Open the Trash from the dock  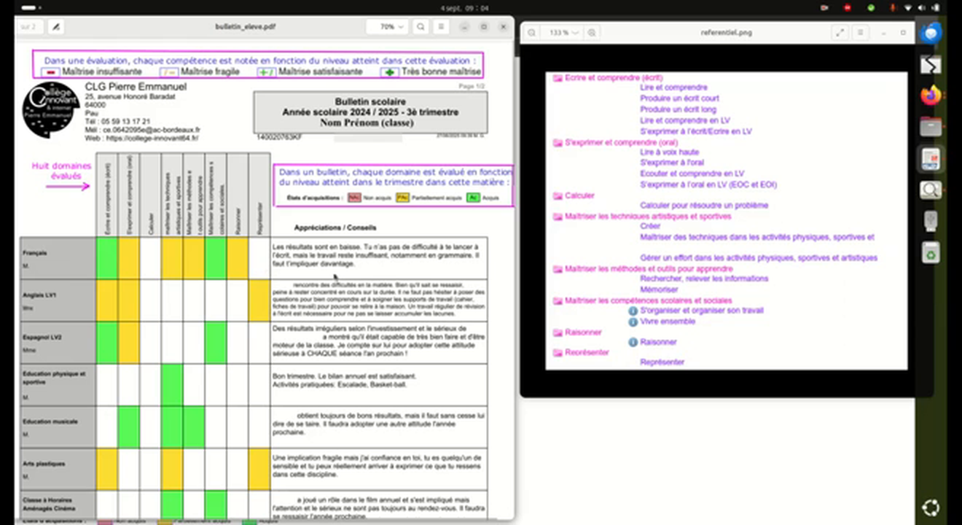tap(930, 253)
